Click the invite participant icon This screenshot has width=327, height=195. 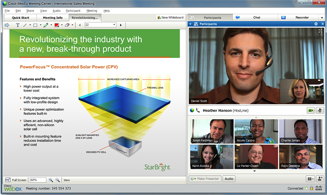click(x=320, y=179)
